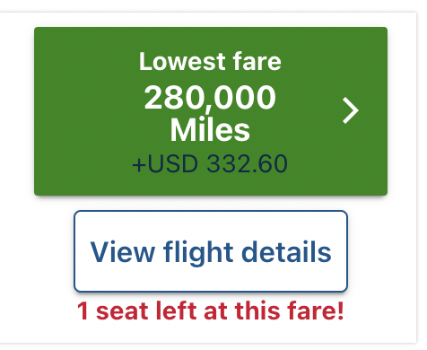This screenshot has height=350, width=427.
Task: Click the '1 seat left at this fare!' notice
Action: [x=211, y=311]
